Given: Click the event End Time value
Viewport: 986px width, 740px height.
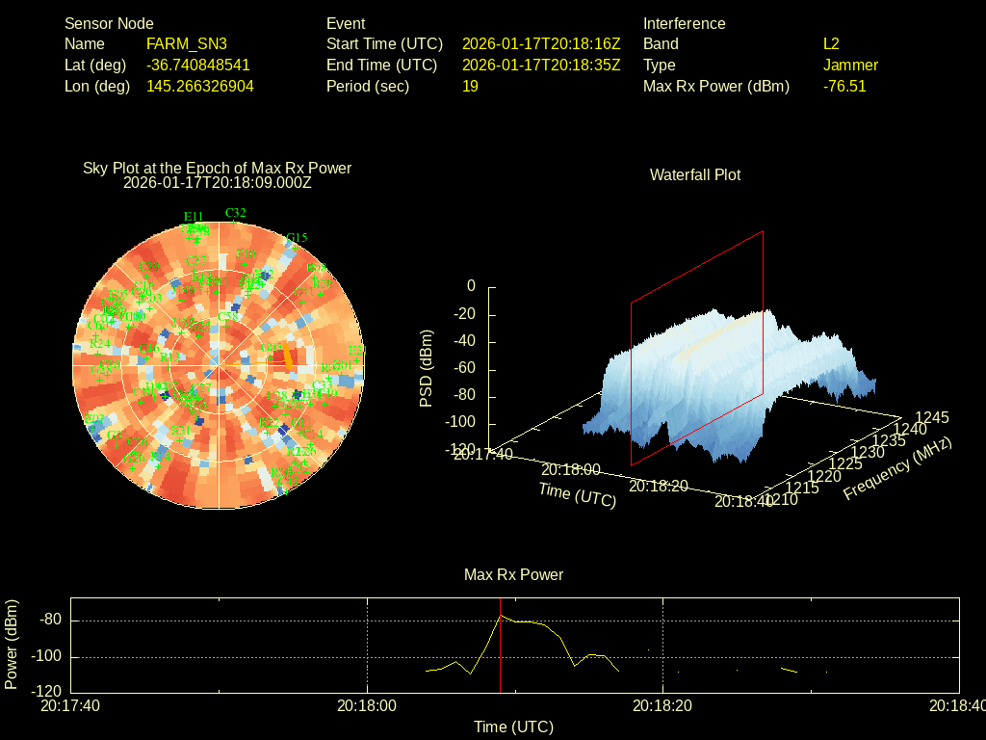Looking at the screenshot, I should (x=541, y=66).
